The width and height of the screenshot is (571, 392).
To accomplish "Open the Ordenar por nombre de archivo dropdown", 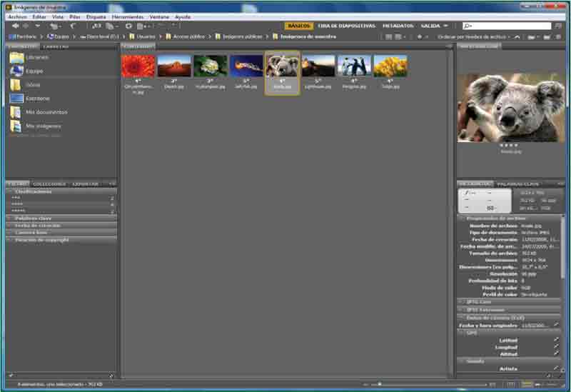I will [473, 36].
